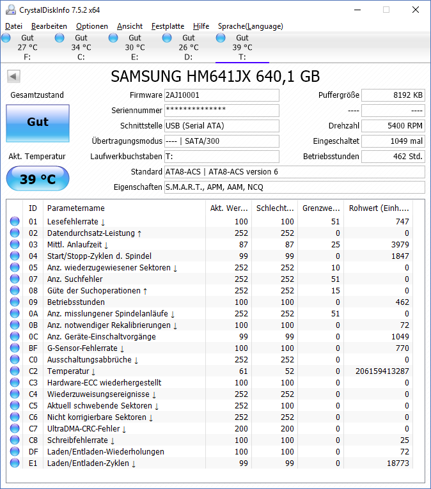Viewport: 431px width, 489px height.
Task: Click the Rohwert column header
Action: click(x=379, y=208)
